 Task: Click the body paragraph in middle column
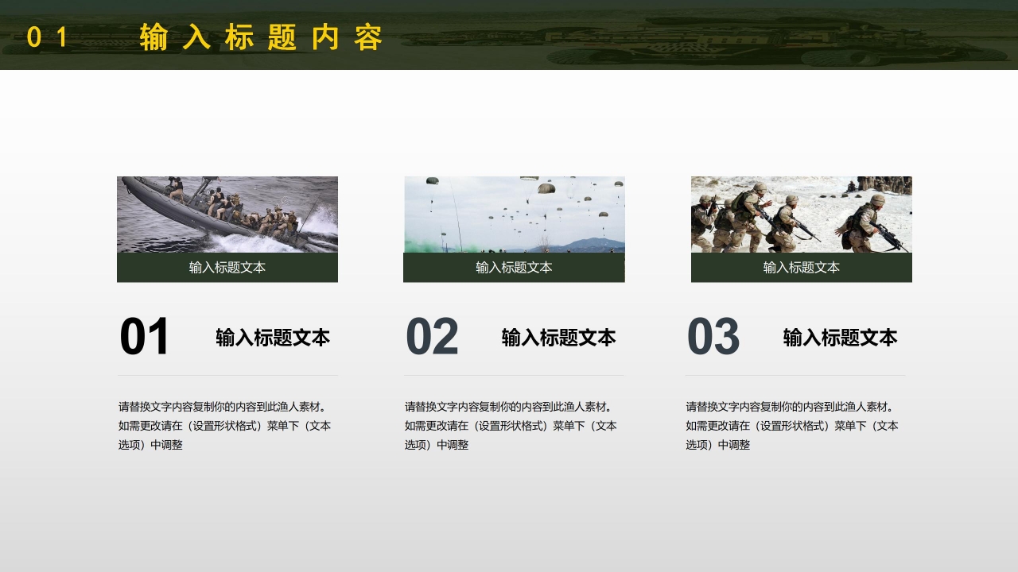click(x=511, y=426)
